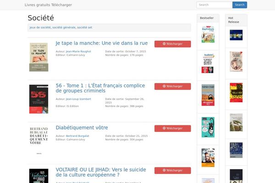Download Je tape la manche with Télécharger button

pos(173,44)
